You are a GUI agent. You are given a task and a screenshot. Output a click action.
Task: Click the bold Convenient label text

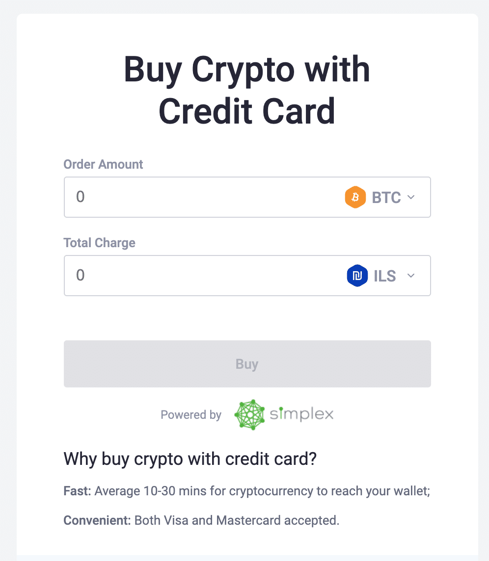point(97,520)
